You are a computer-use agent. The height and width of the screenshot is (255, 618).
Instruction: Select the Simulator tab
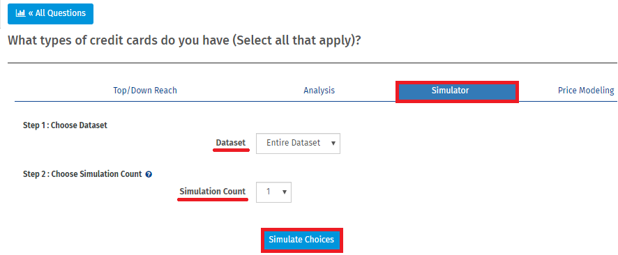pos(457,92)
